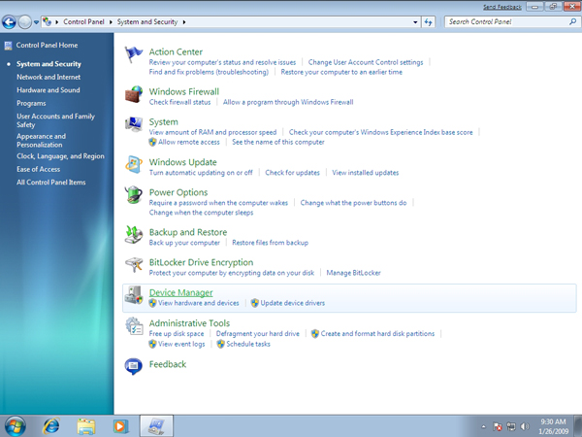Screen dimensions: 582x437
Task: Launch Internet Explorer from the taskbar
Action: pyautogui.click(x=50, y=425)
